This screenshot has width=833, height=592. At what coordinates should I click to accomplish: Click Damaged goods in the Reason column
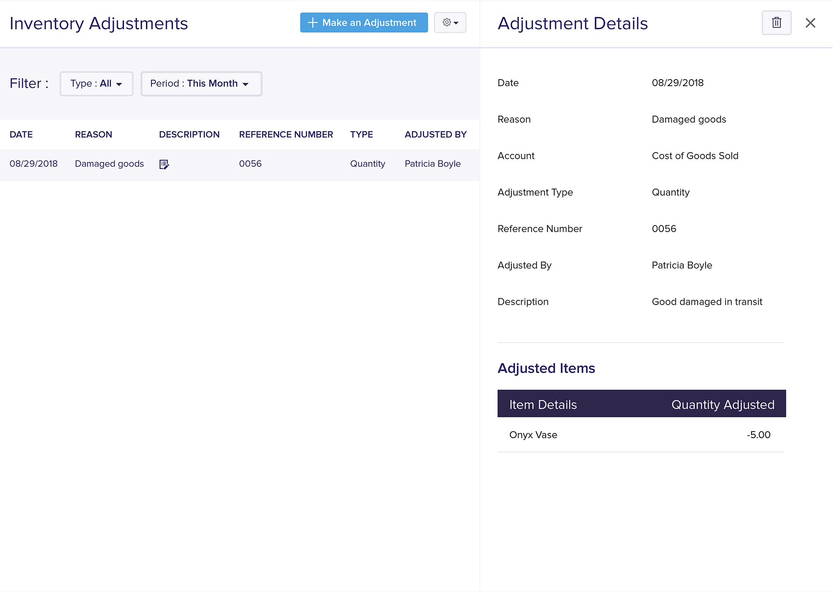(109, 164)
